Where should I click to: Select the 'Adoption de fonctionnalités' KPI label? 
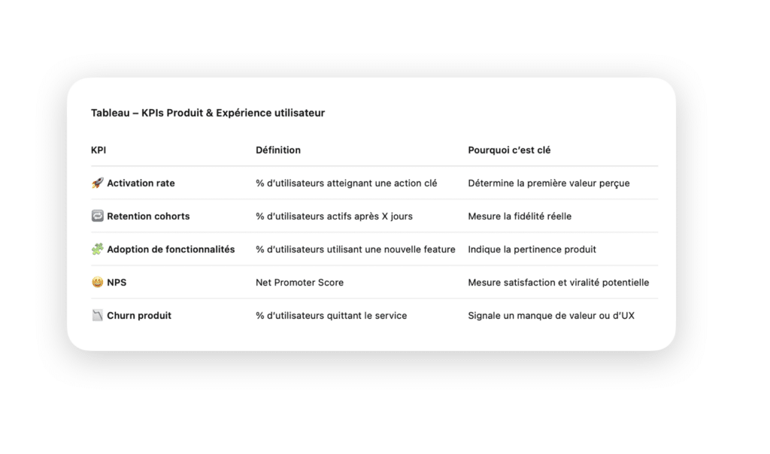click(171, 250)
